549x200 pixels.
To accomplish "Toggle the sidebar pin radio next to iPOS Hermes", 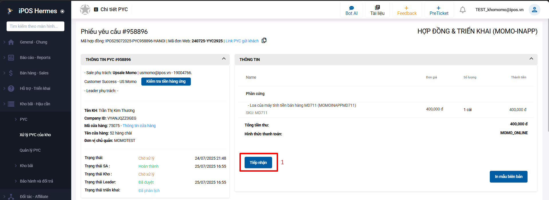I will [x=62, y=11].
